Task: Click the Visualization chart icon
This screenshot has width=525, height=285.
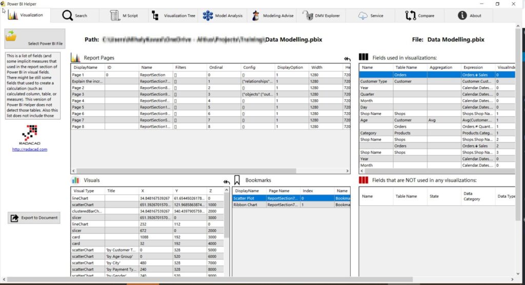Action: pos(13,15)
